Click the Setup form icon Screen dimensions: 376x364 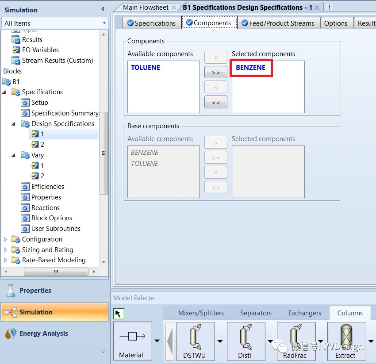click(25, 103)
